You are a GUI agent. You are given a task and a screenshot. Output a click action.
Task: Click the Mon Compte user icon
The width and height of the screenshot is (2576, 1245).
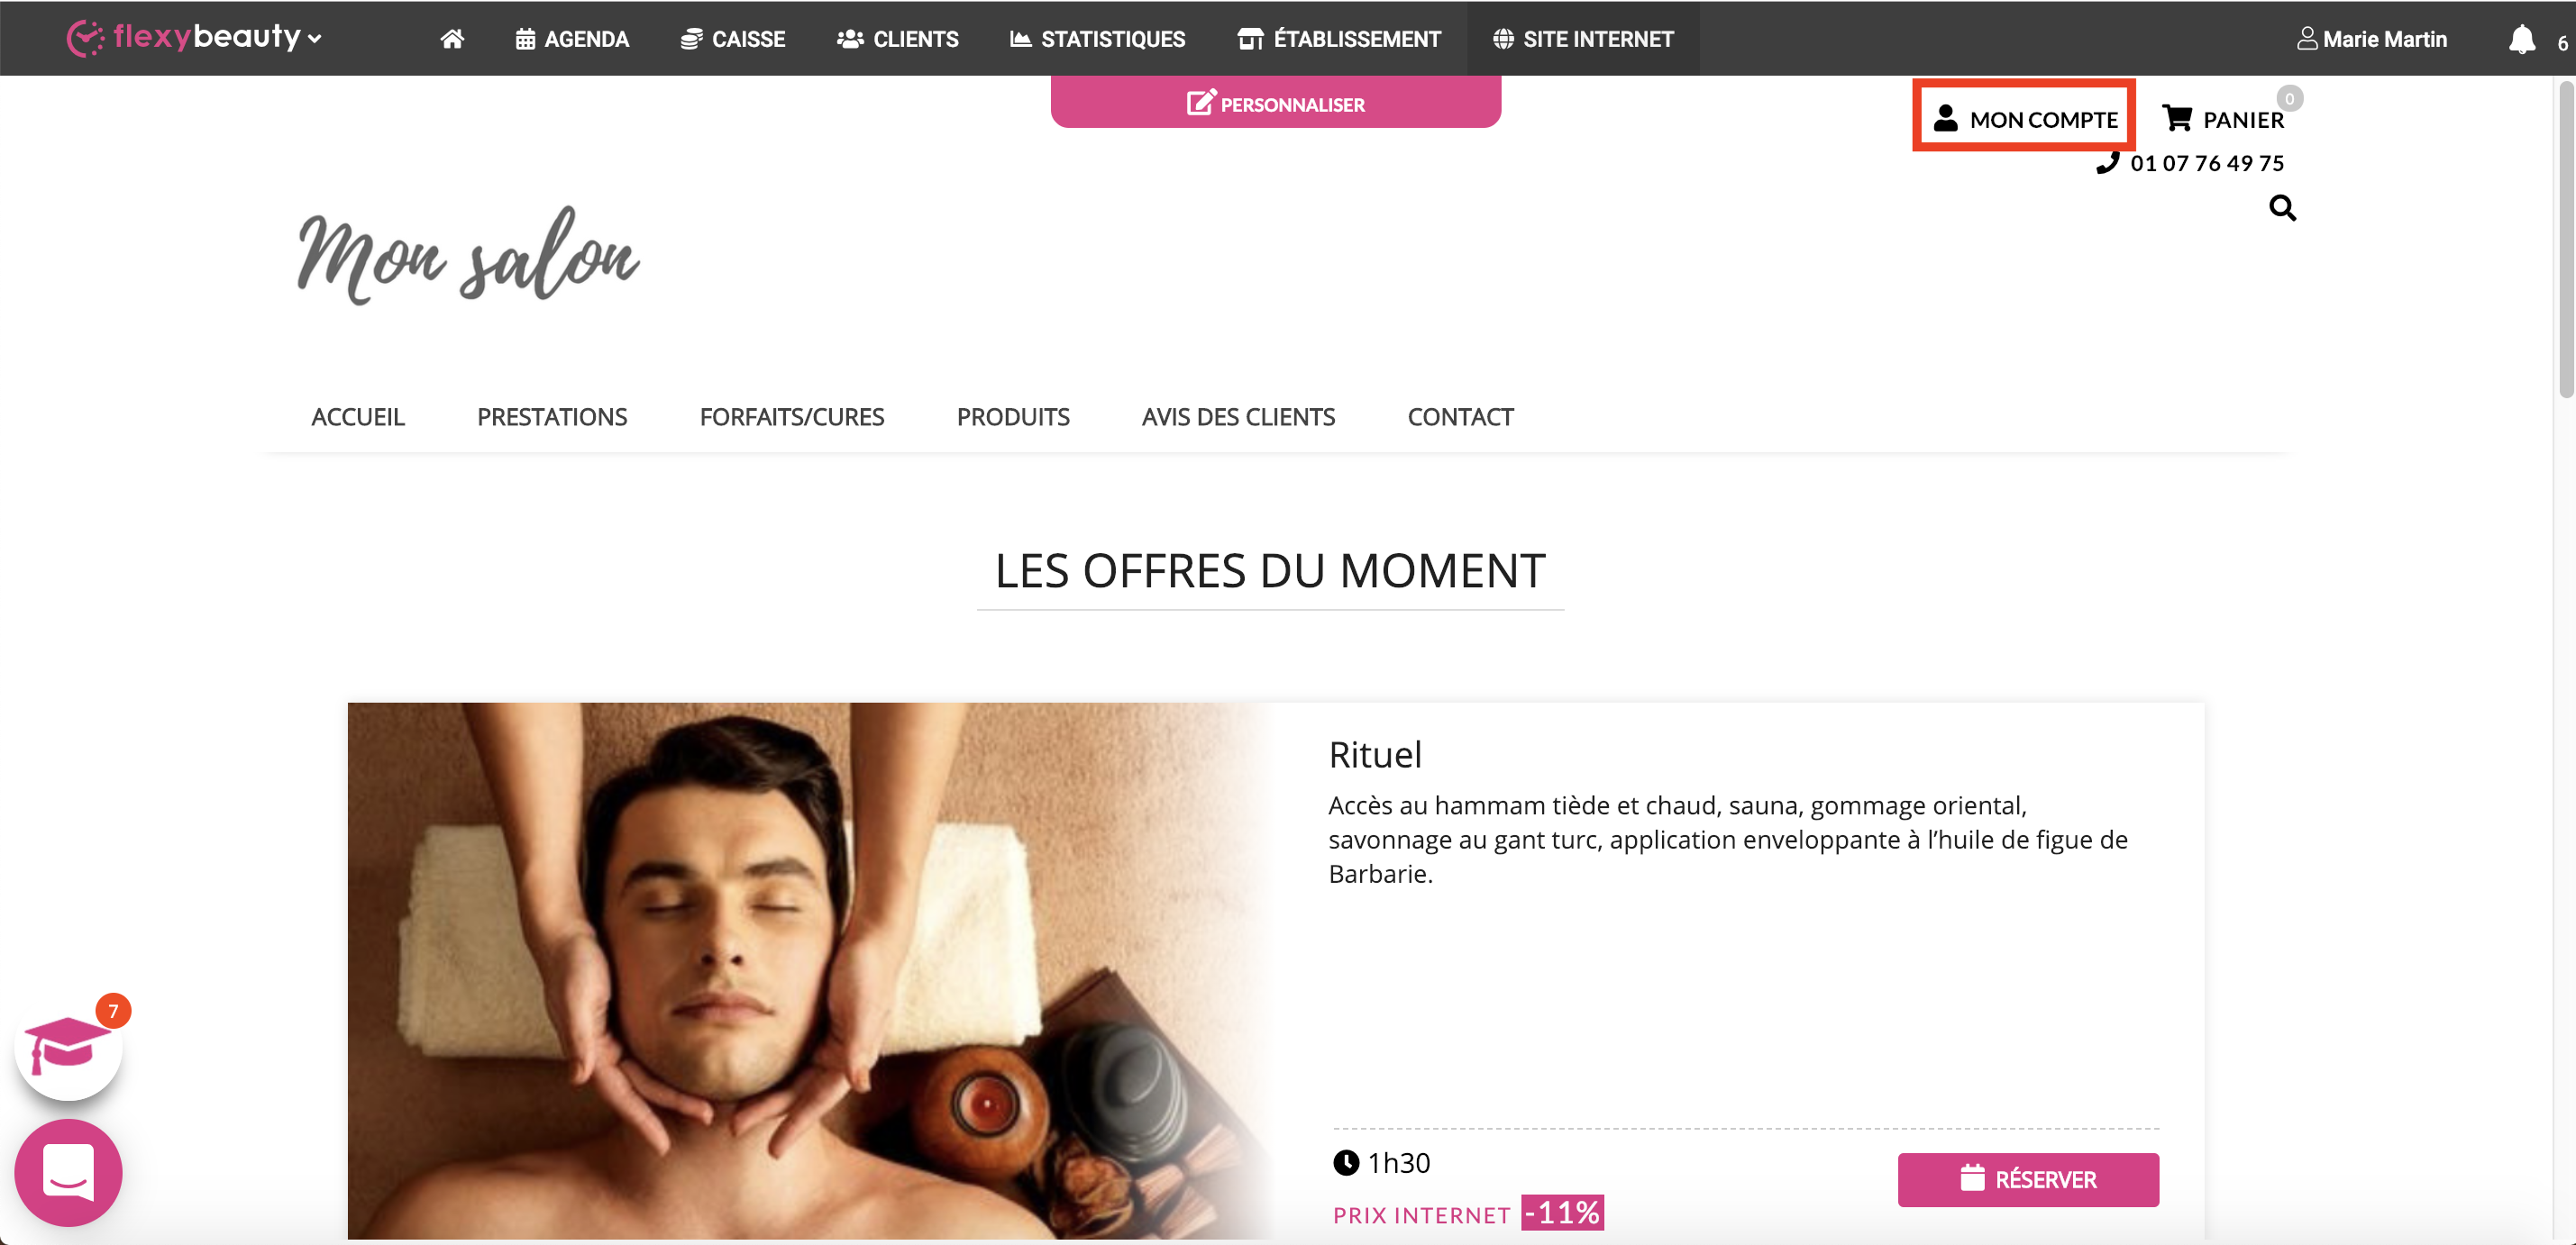(1945, 118)
